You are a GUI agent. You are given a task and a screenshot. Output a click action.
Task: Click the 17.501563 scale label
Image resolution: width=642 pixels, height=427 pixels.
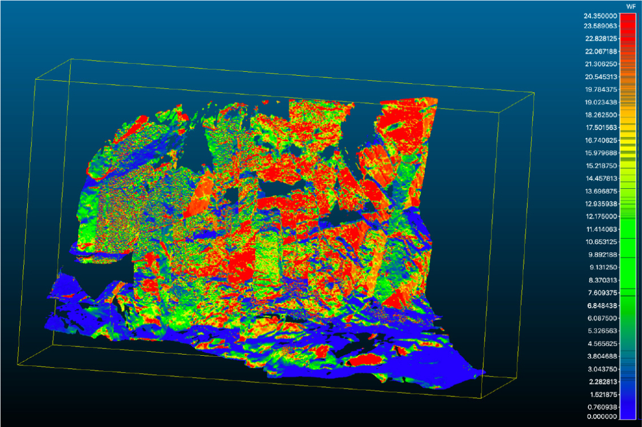[x=601, y=127]
